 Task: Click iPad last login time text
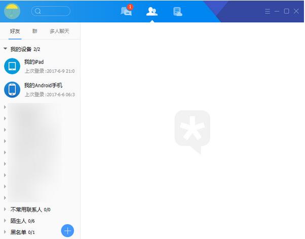pos(50,71)
